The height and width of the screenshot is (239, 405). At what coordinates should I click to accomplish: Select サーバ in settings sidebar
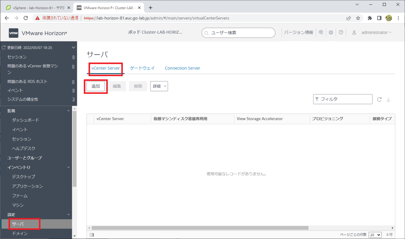(18, 224)
